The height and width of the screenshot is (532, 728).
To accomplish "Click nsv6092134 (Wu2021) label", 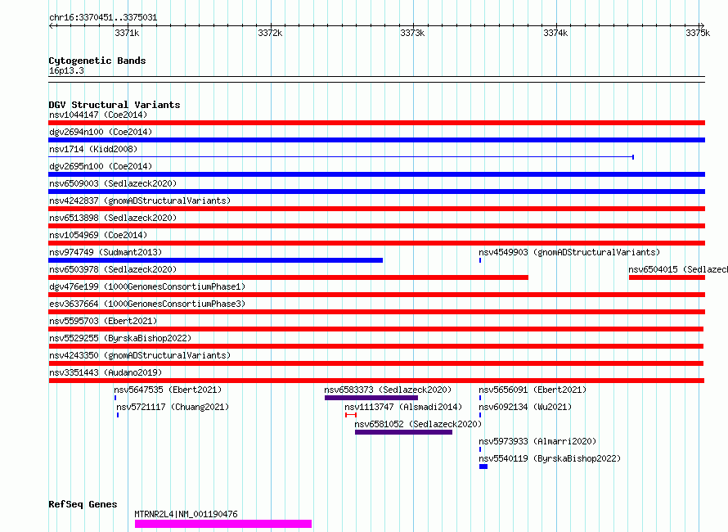I will [x=525, y=407].
